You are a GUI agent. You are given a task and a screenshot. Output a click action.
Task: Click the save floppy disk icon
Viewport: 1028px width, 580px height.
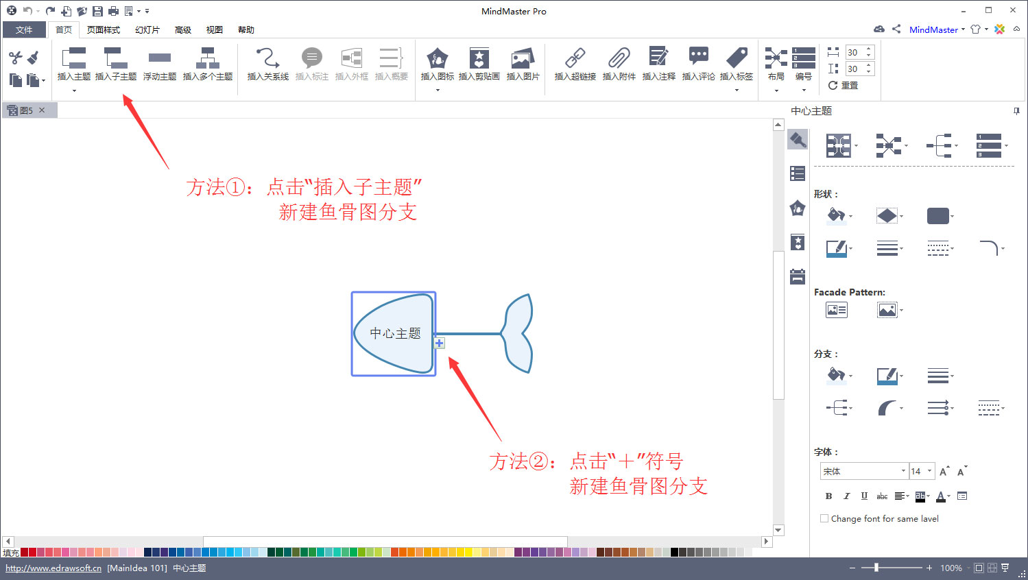click(97, 11)
